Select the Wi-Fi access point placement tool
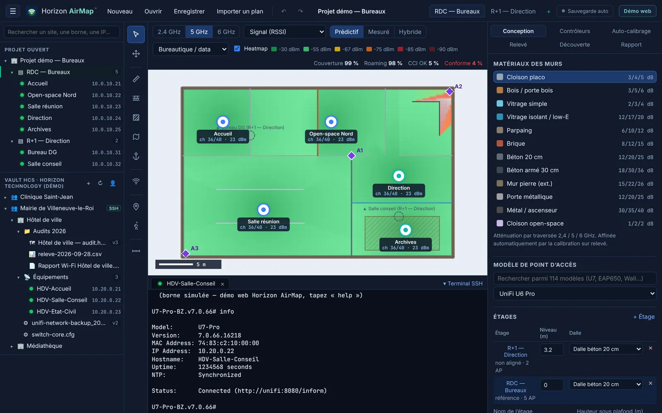Screen dimensions: 662x413 tap(136, 181)
